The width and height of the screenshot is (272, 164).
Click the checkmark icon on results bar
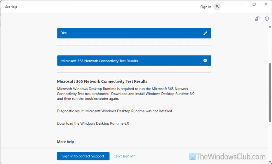(x=205, y=61)
